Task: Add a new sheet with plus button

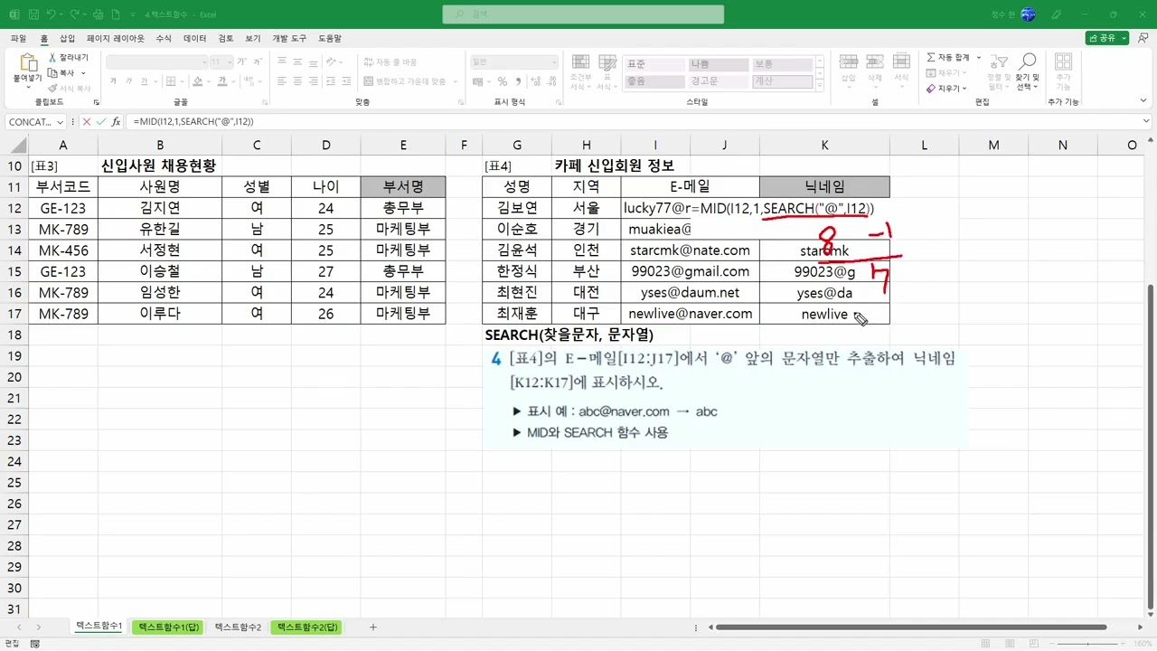Action: coord(373,627)
